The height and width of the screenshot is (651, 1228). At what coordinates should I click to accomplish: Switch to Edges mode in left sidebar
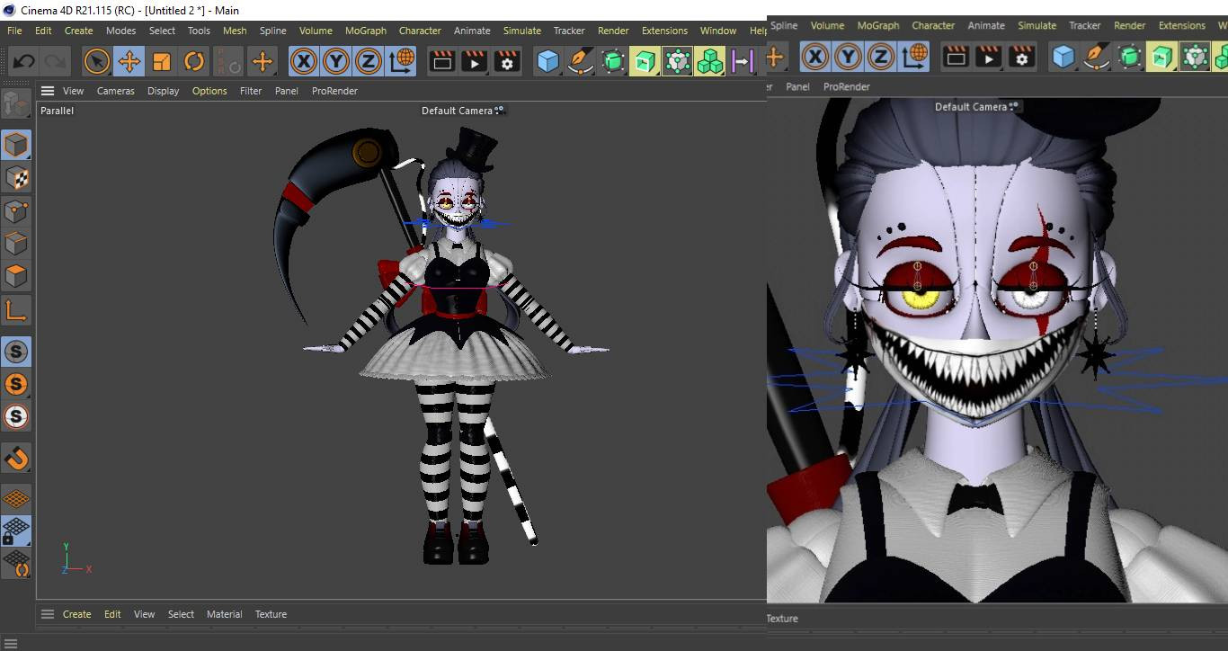[x=16, y=244]
